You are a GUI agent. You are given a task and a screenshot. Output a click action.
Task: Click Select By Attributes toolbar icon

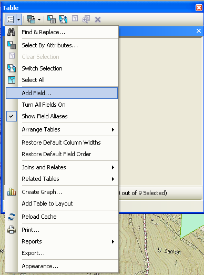(x=52, y=19)
